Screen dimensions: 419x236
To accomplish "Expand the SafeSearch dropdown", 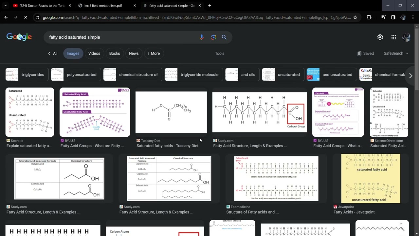I will (x=396, y=53).
